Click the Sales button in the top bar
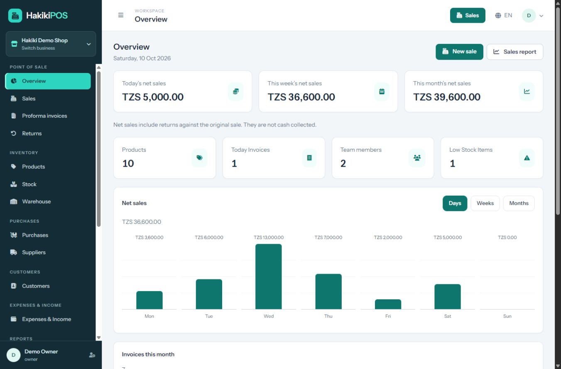This screenshot has height=369, width=561. [x=468, y=15]
